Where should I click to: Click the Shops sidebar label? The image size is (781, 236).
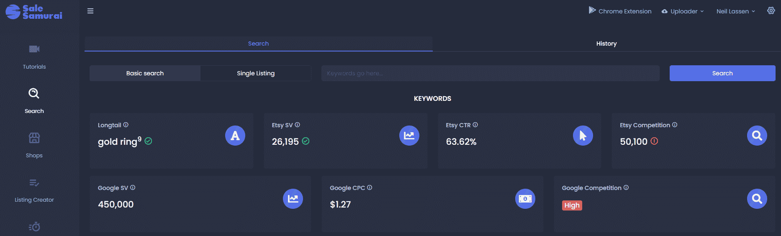coord(34,155)
